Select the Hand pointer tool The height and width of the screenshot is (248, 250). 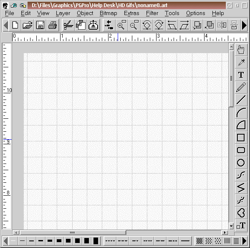point(241,50)
